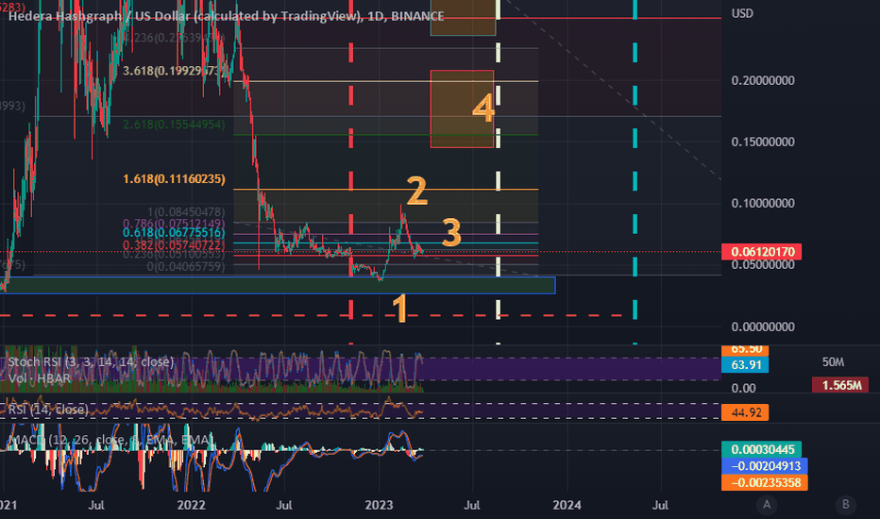Image resolution: width=880 pixels, height=519 pixels.
Task: Select the orange wave number 2 annotation
Action: click(417, 191)
